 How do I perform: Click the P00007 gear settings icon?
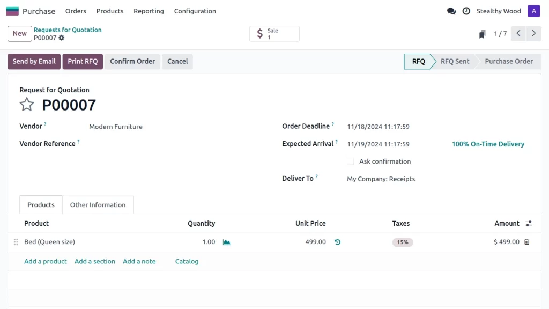[x=62, y=38]
